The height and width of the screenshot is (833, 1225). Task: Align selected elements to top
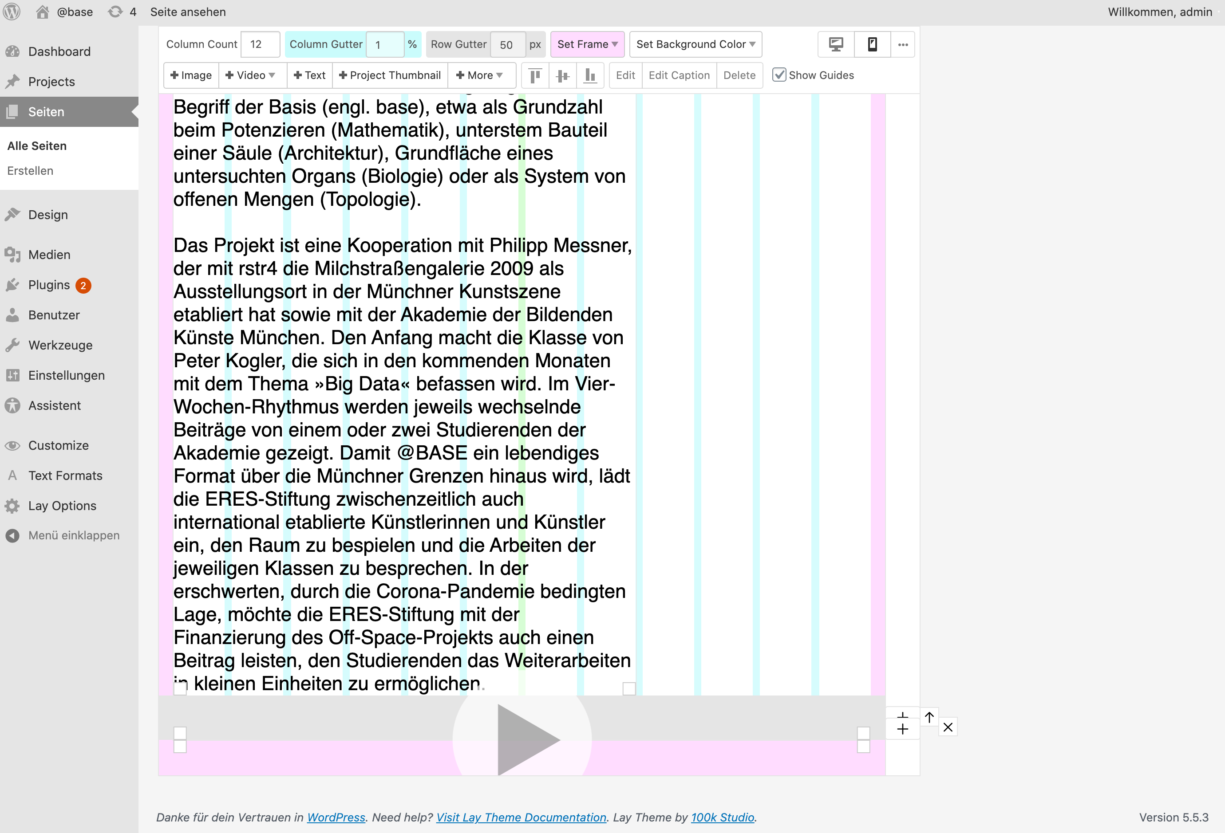tap(535, 75)
